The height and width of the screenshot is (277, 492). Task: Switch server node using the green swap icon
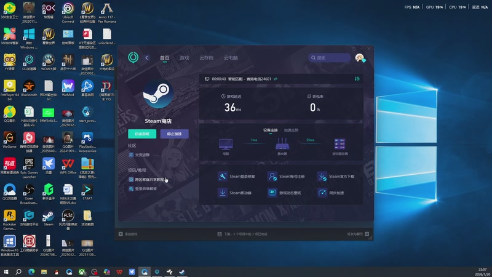tap(276, 79)
